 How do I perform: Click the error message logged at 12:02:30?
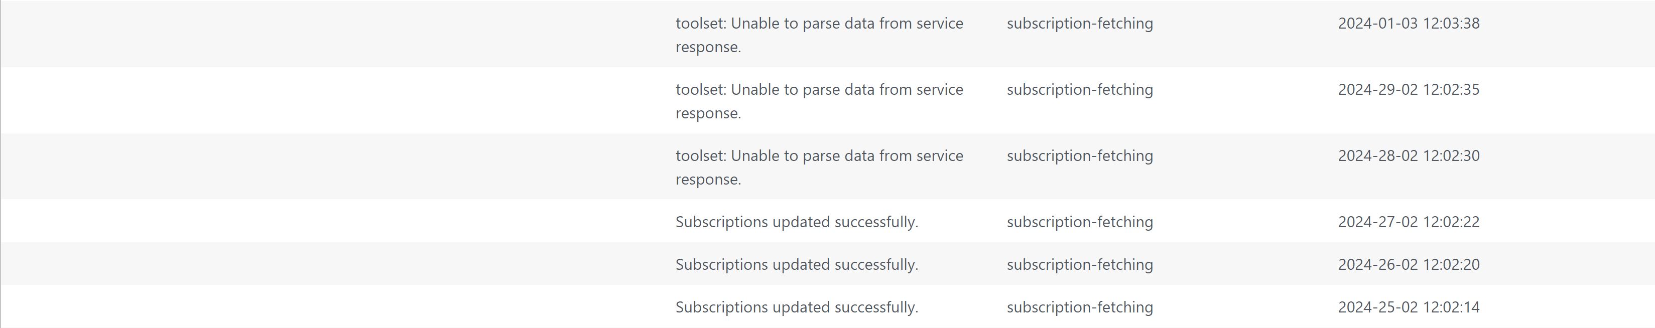pyautogui.click(x=819, y=167)
